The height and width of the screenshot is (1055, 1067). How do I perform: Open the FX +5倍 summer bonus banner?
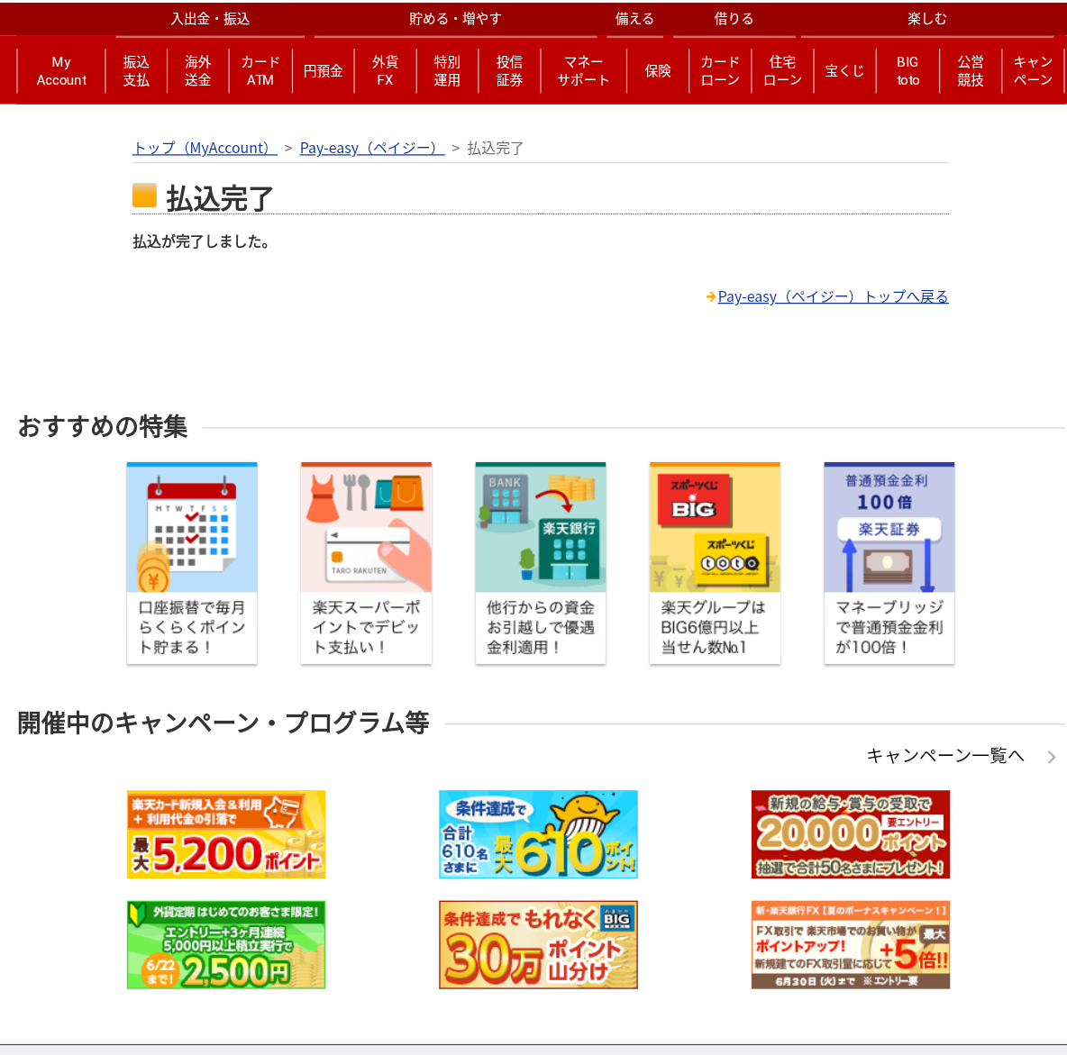point(851,945)
